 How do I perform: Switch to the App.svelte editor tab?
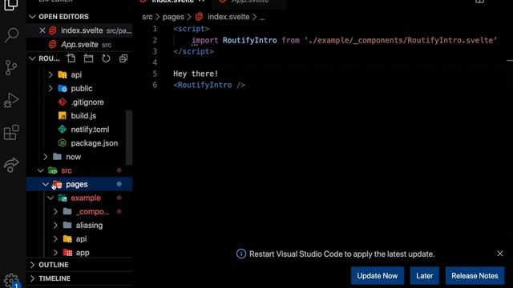(x=249, y=2)
